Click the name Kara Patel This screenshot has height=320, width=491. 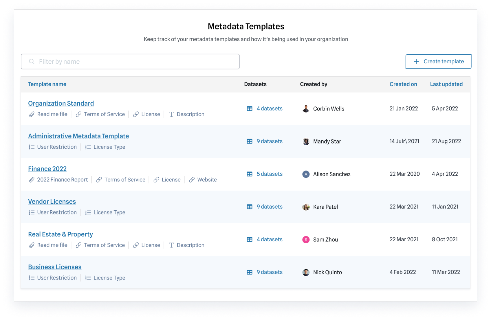click(x=325, y=207)
